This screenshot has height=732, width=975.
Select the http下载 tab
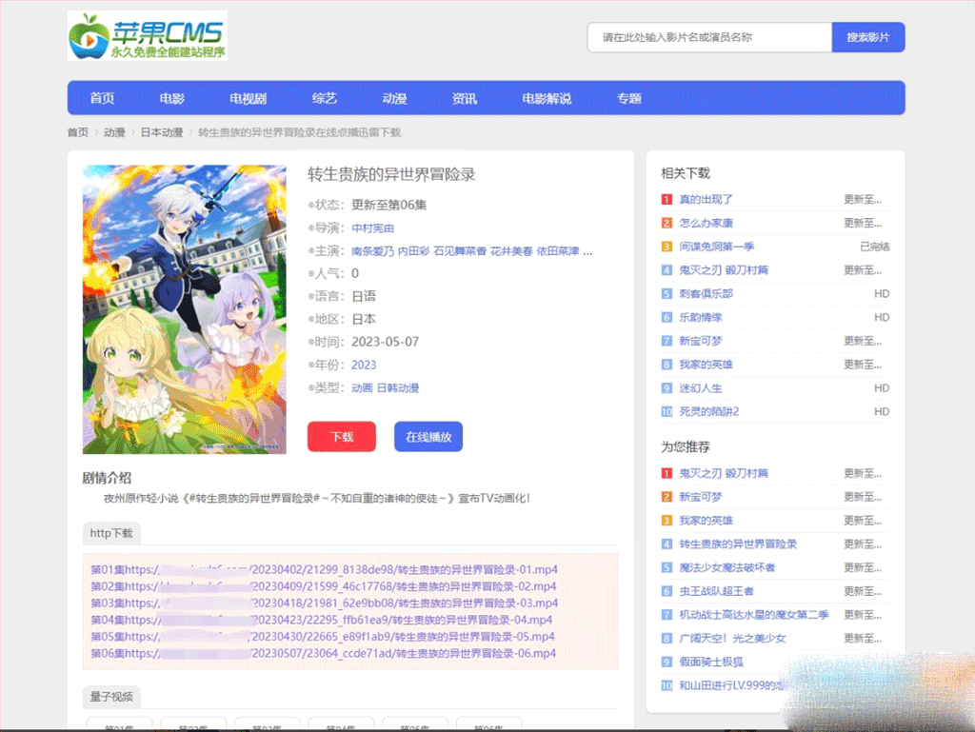pos(111,533)
